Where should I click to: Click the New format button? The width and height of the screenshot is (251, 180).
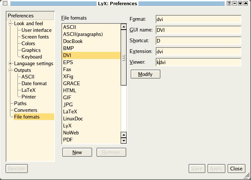[x=77, y=152]
